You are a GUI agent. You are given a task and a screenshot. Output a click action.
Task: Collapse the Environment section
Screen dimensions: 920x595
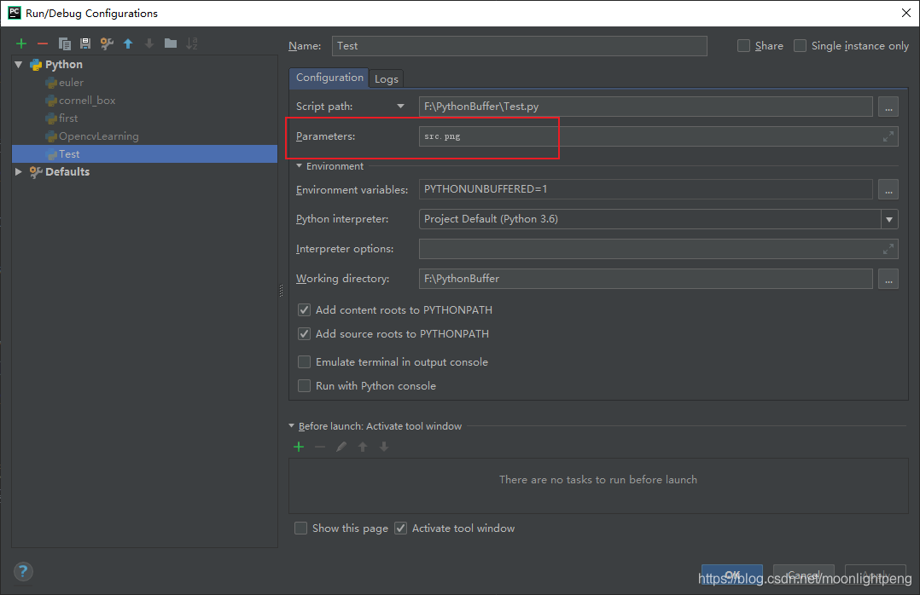click(300, 166)
